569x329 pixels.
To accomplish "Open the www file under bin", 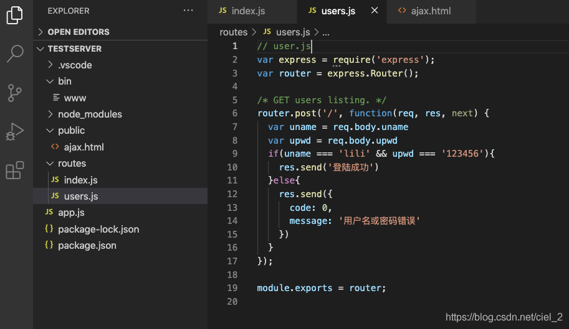I will point(75,98).
